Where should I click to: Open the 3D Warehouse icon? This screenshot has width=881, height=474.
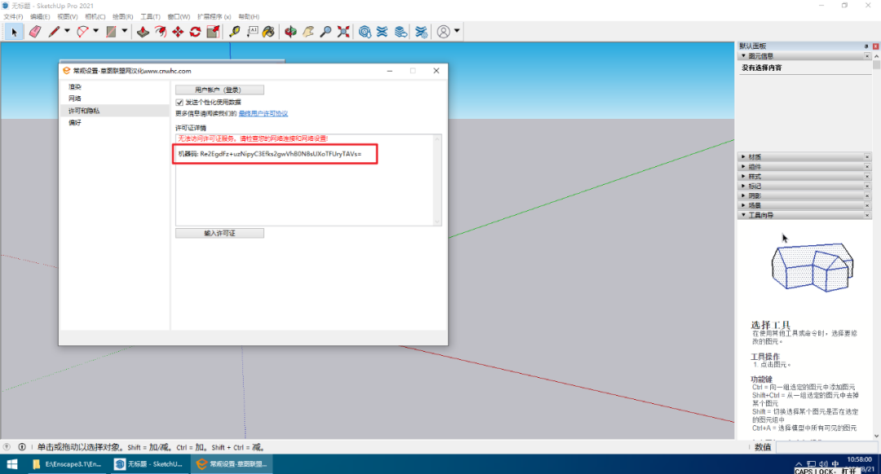pos(365,32)
